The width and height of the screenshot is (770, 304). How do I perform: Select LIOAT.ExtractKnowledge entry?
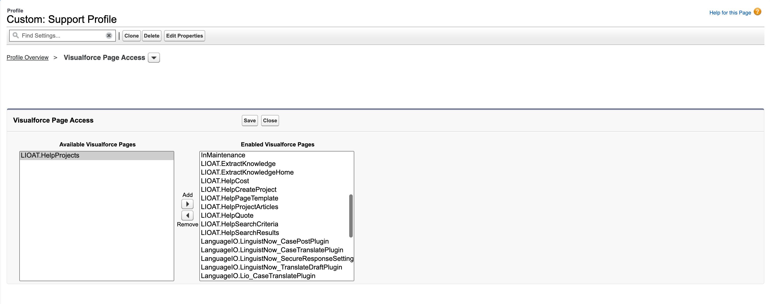pos(275,164)
